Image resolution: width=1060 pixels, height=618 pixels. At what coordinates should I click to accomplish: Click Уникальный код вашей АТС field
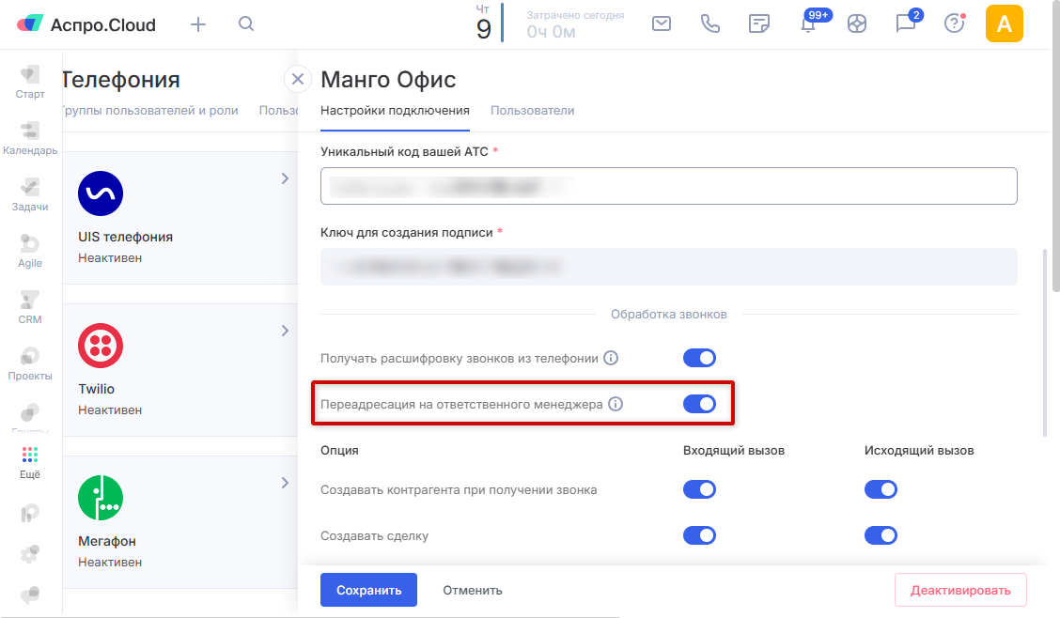(668, 186)
